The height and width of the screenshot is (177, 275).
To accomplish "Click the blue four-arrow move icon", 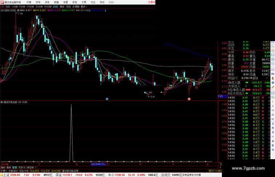I will tap(273, 83).
